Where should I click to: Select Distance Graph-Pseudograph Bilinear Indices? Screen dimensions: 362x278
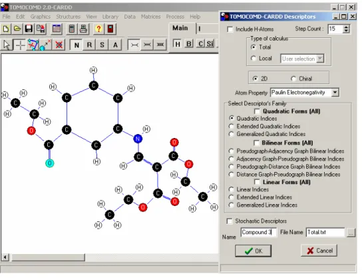click(232, 175)
